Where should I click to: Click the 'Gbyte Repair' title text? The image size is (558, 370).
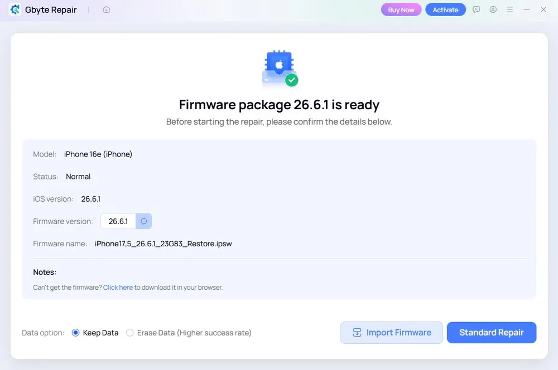pyautogui.click(x=51, y=10)
